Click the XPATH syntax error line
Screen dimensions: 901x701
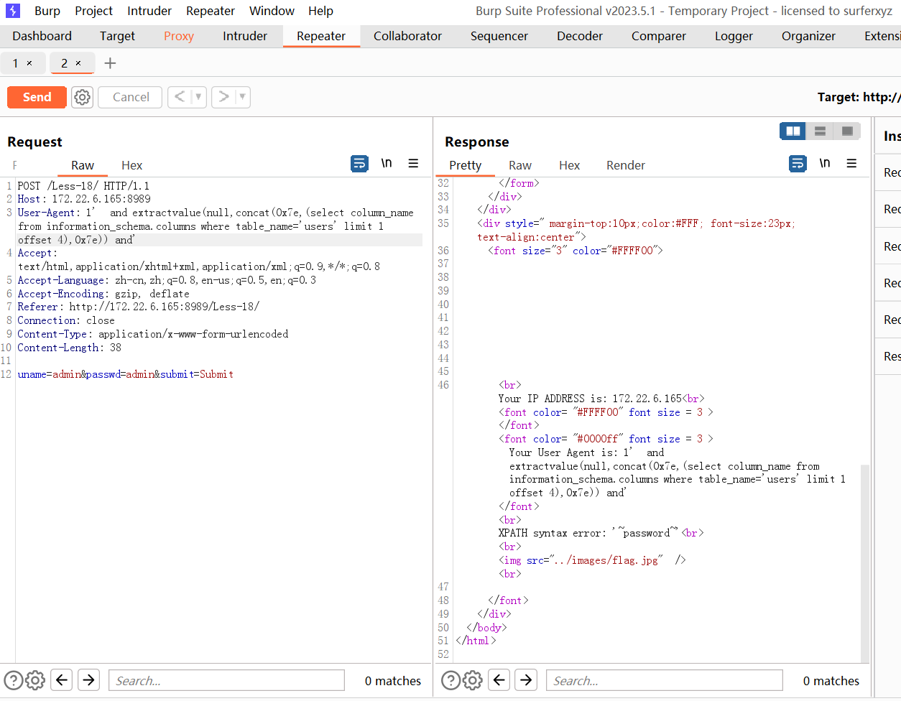click(601, 533)
